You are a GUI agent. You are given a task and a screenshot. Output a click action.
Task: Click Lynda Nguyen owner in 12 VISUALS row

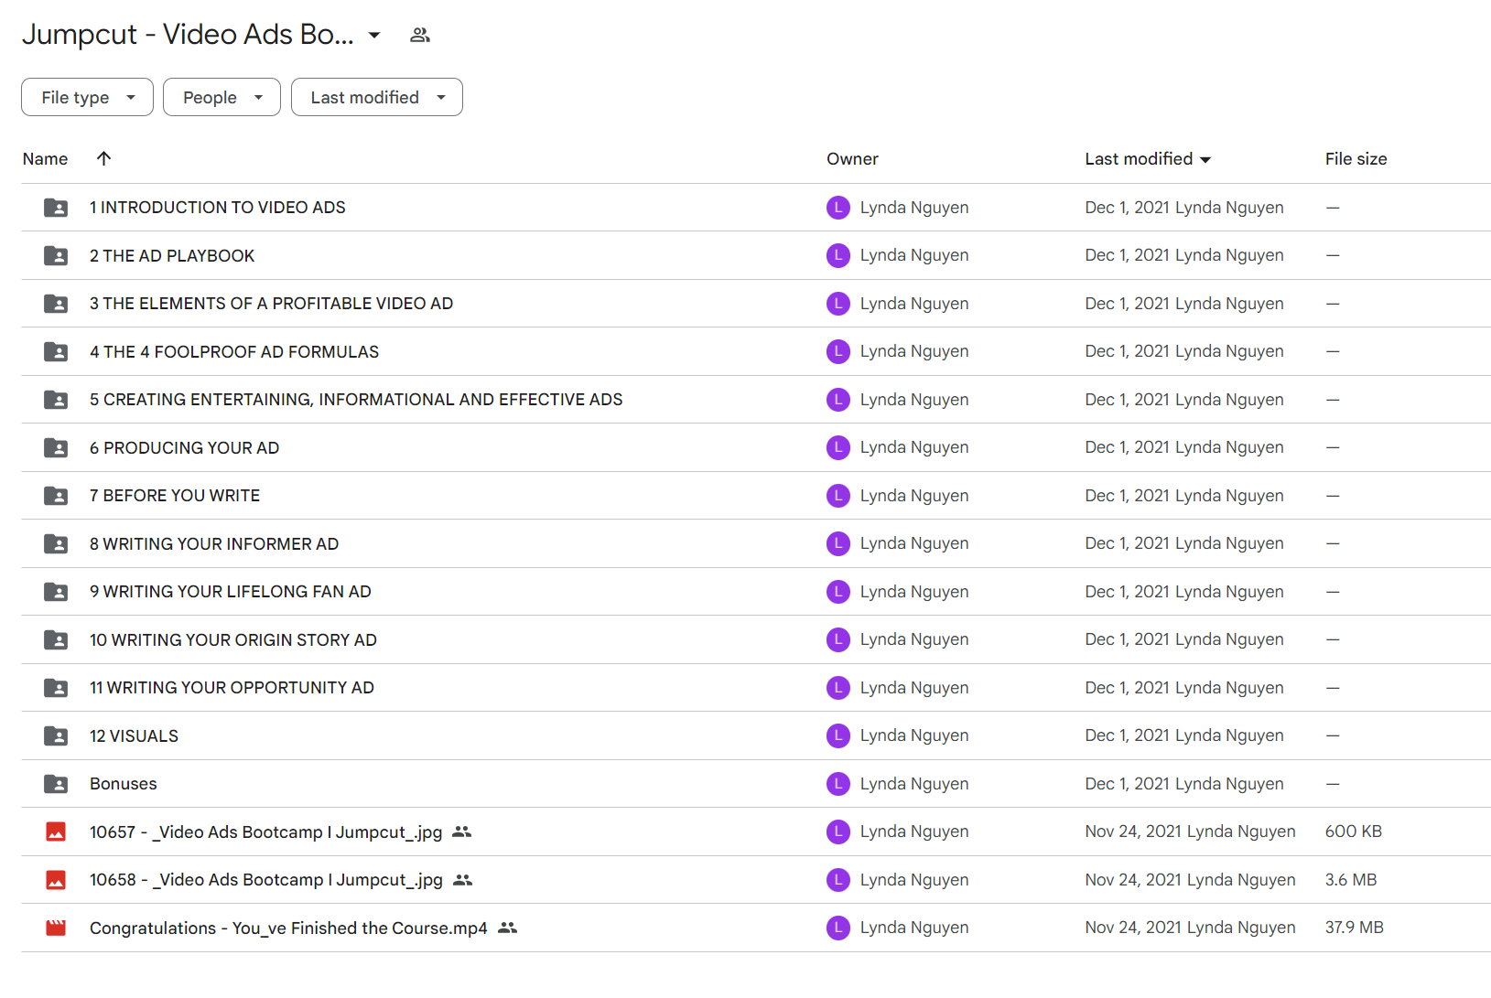pyautogui.click(x=914, y=735)
